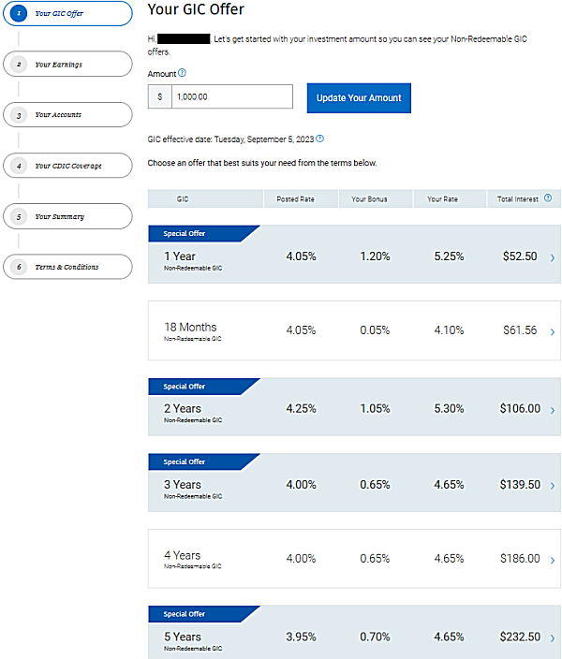Go to step 2 Your Earnings

click(67, 64)
